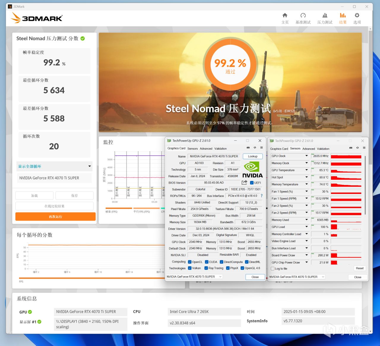Open the Hot Spot sensor dropdown arrow

[307, 177]
